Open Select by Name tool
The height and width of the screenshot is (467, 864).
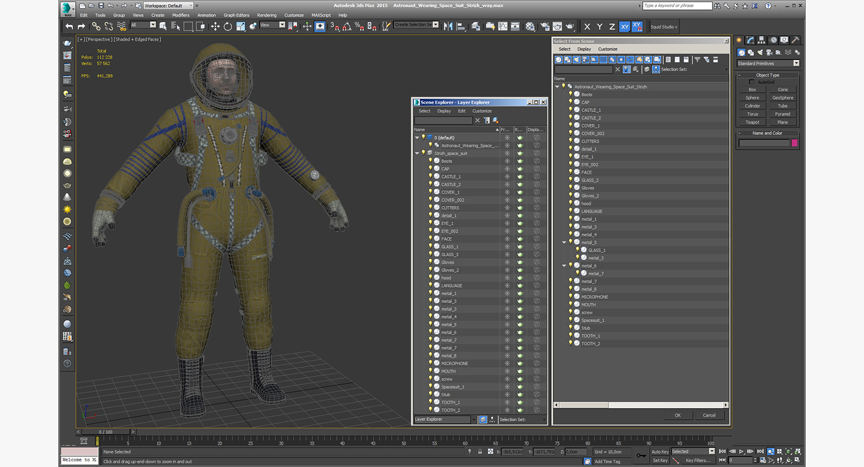pos(176,26)
